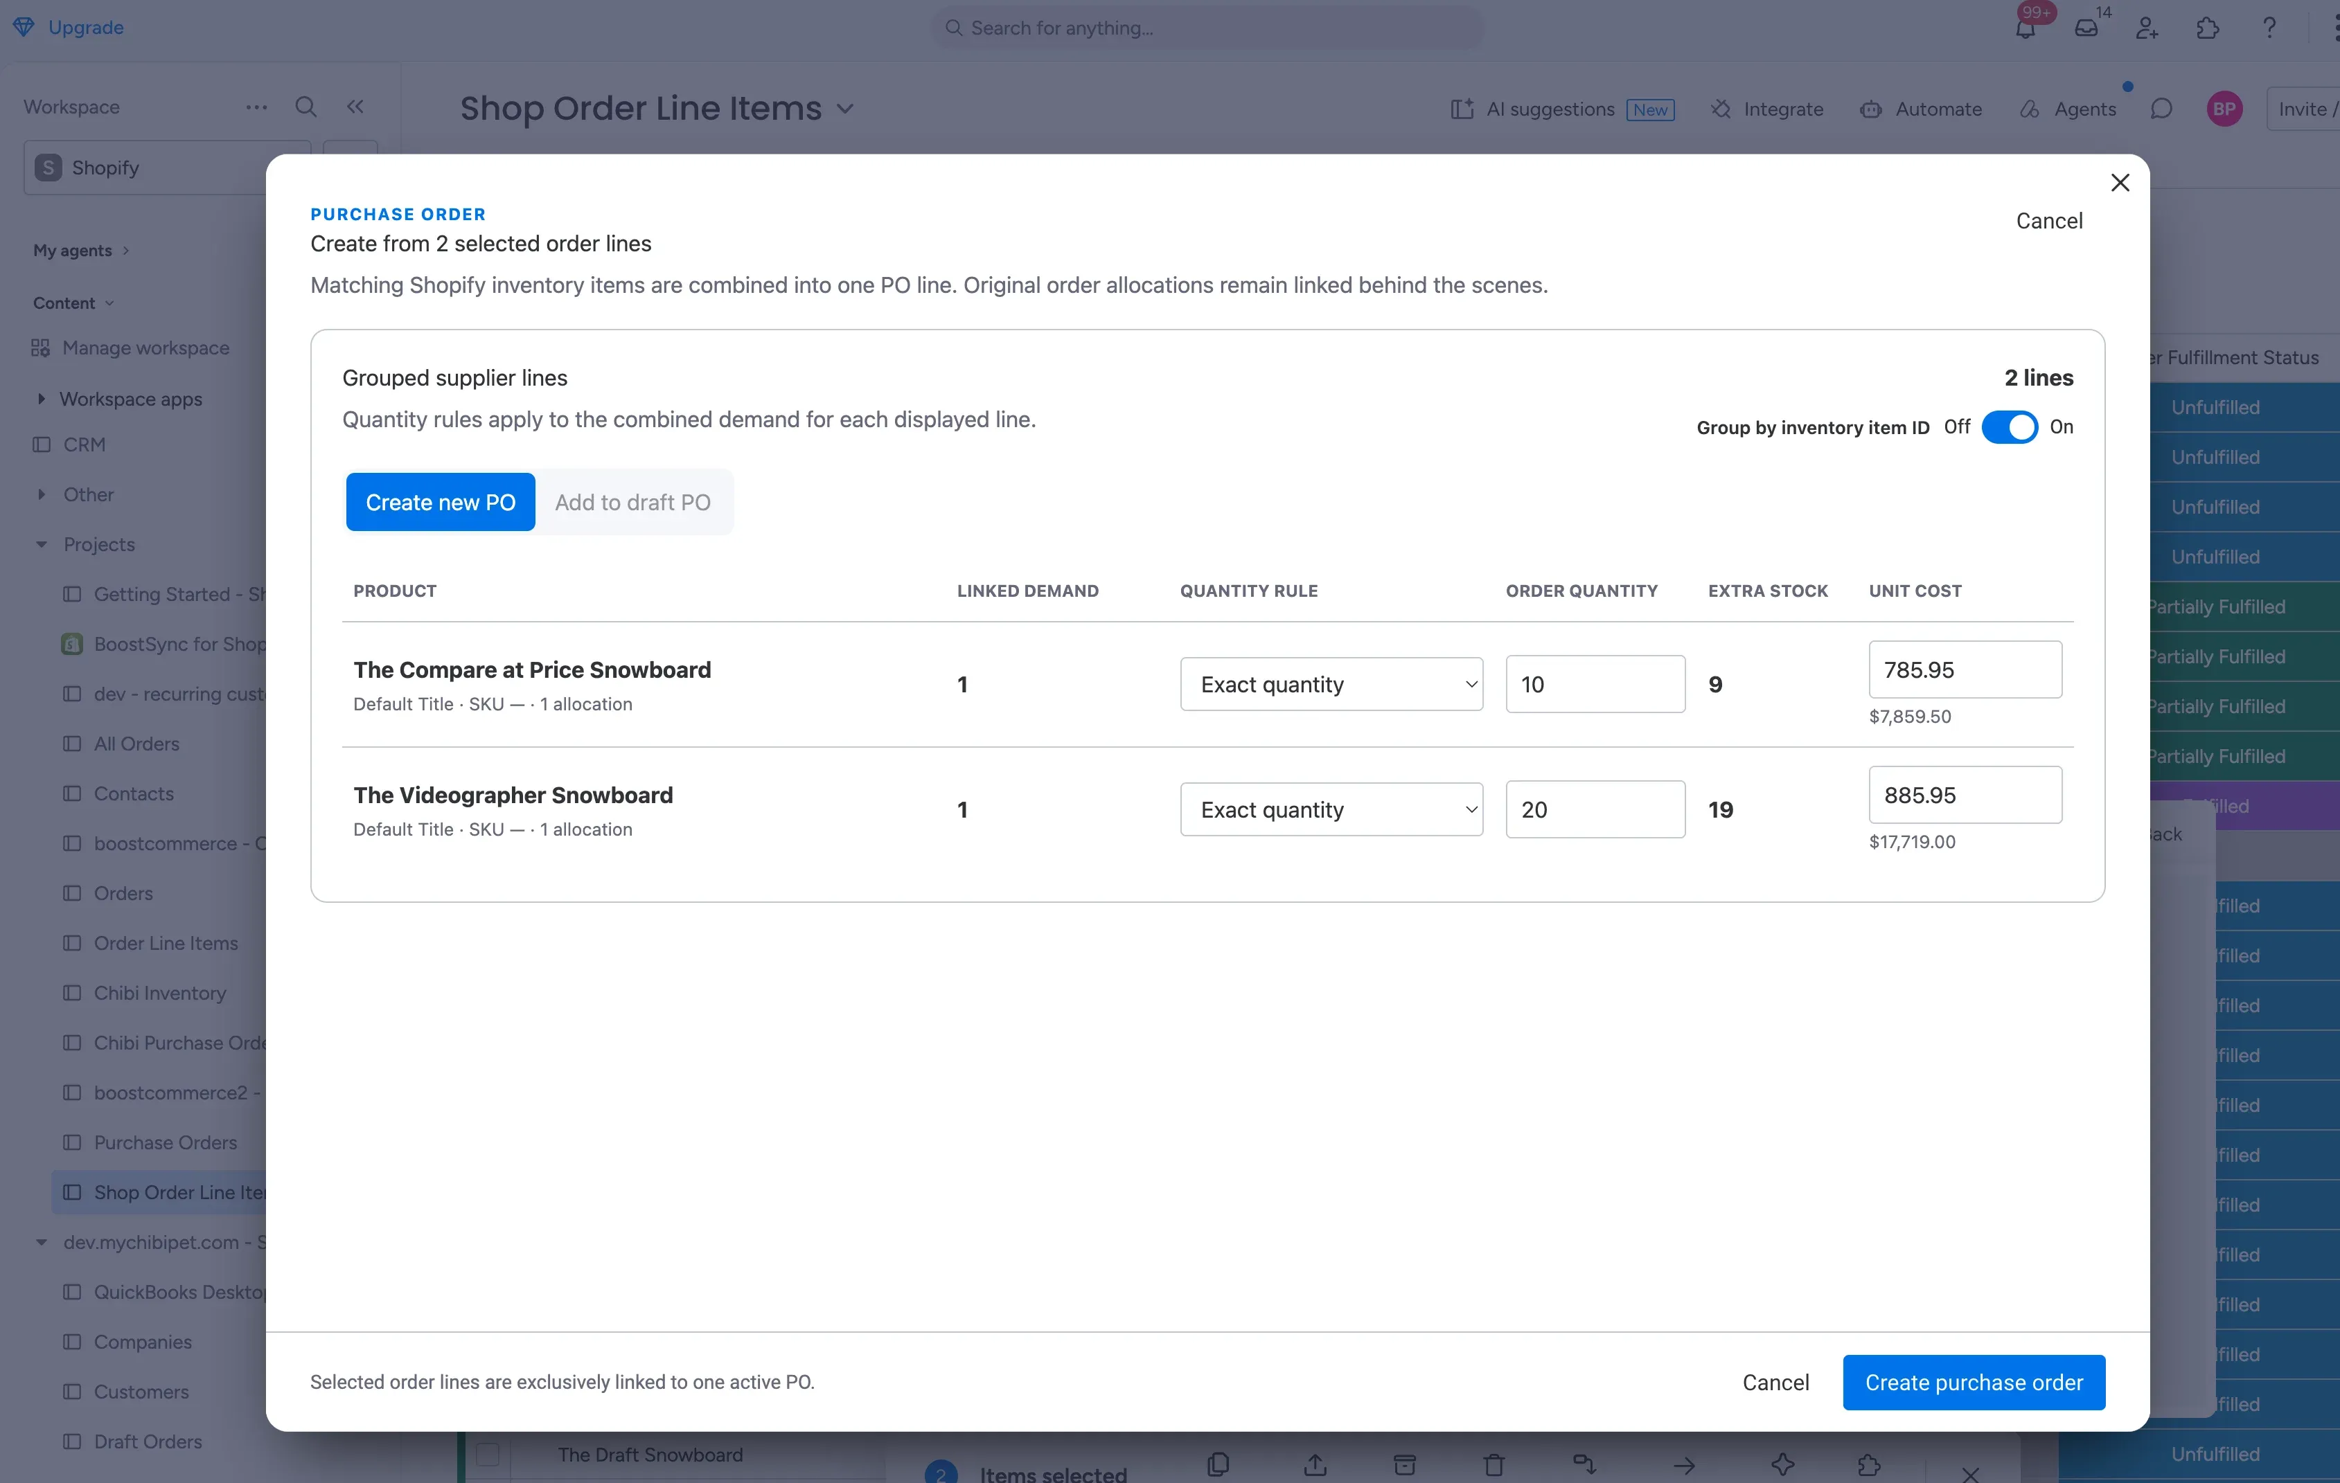Click the archive icon in selection bar

coord(1405,1464)
